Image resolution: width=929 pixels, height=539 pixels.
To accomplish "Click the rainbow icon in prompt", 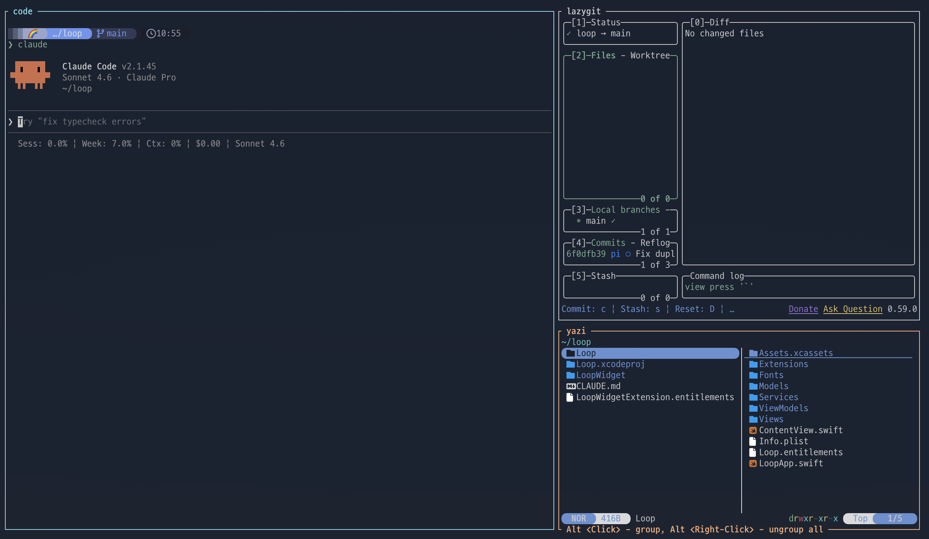I will [33, 33].
